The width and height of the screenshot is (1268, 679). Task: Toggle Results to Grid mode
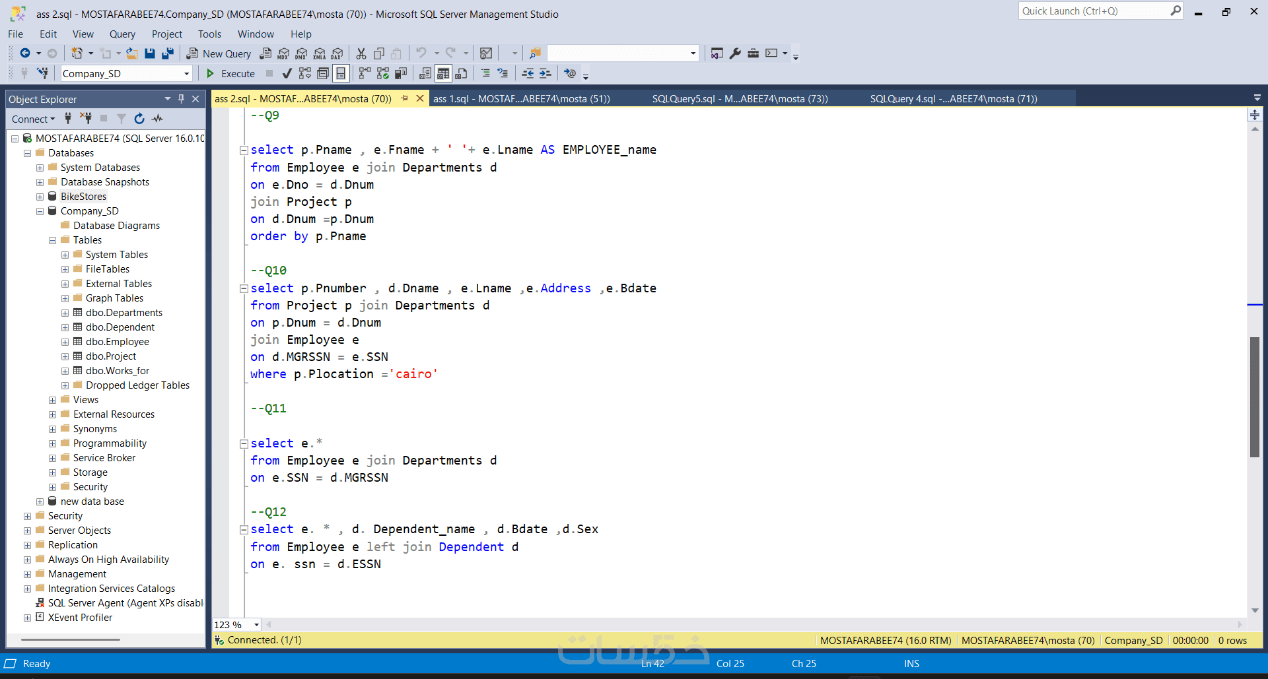443,73
